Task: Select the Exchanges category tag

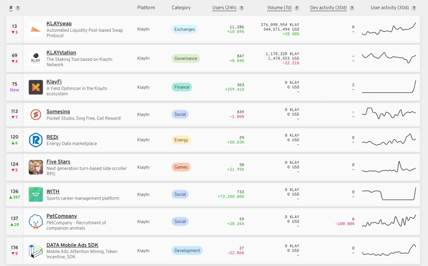Action: [185, 30]
